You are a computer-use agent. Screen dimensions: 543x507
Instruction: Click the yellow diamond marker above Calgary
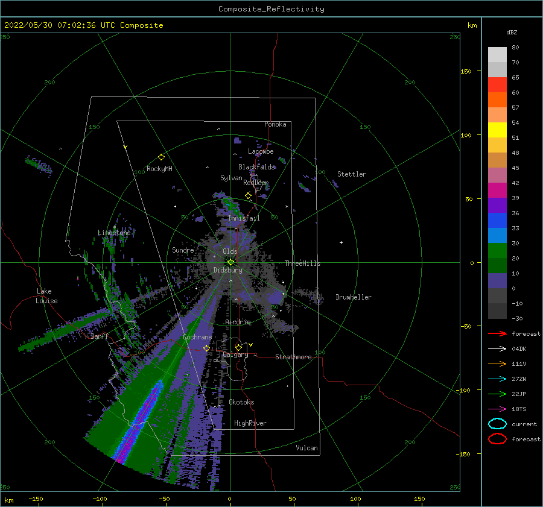pos(238,347)
